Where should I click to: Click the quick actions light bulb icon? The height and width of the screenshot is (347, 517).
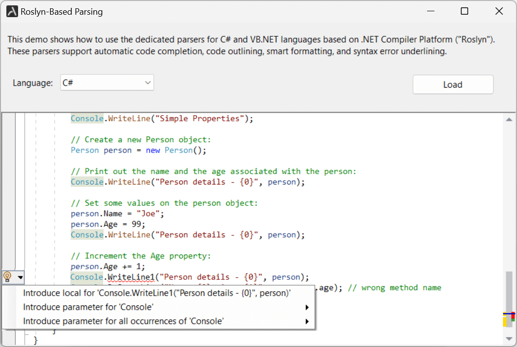tap(7, 277)
